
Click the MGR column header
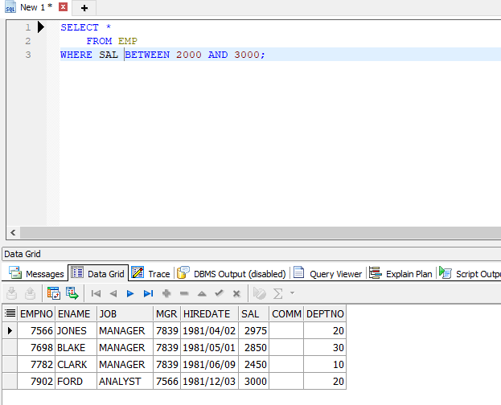tap(166, 313)
